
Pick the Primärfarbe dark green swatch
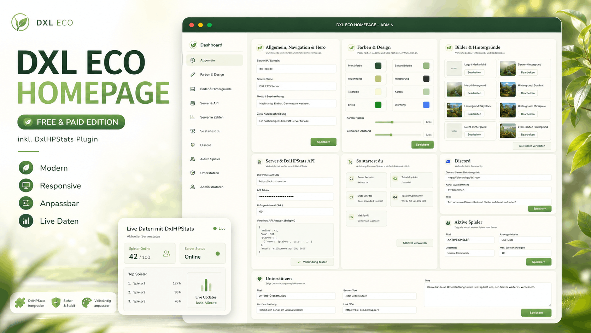click(x=378, y=65)
